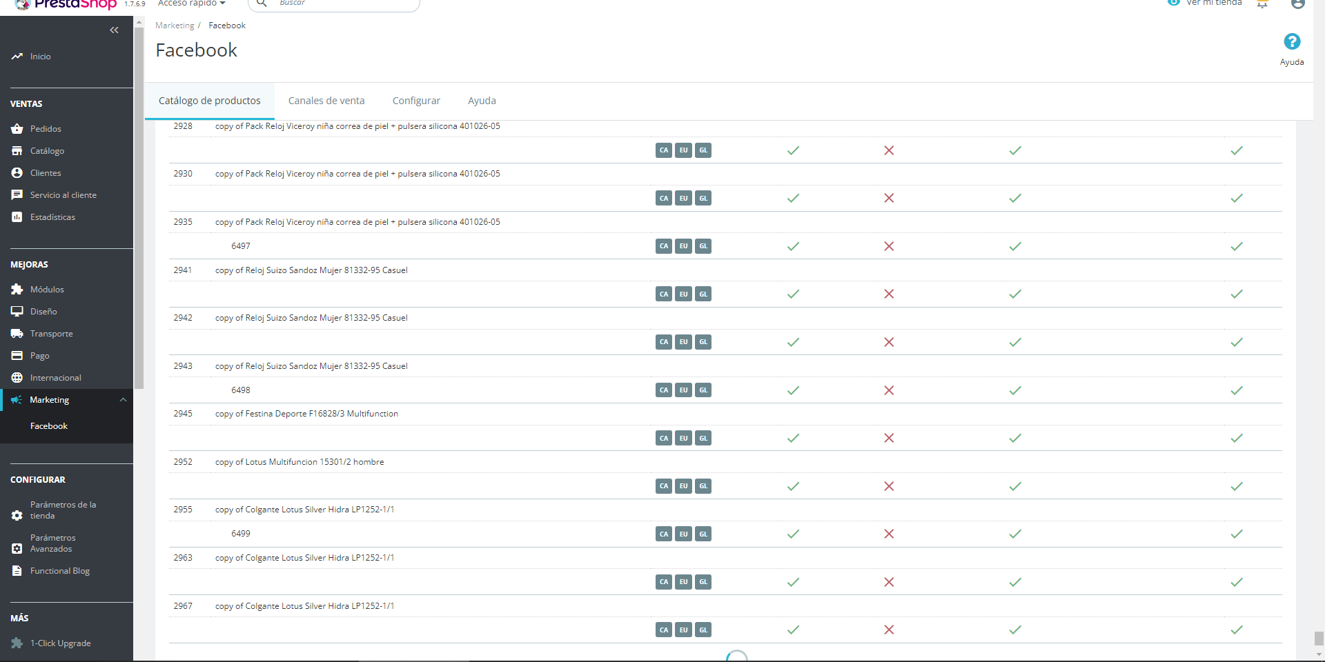Click the Marketing megaphone icon
This screenshot has height=662, width=1325.
pos(17,400)
